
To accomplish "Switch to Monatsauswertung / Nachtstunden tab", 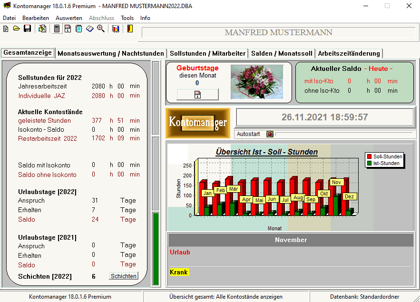I will (111, 53).
